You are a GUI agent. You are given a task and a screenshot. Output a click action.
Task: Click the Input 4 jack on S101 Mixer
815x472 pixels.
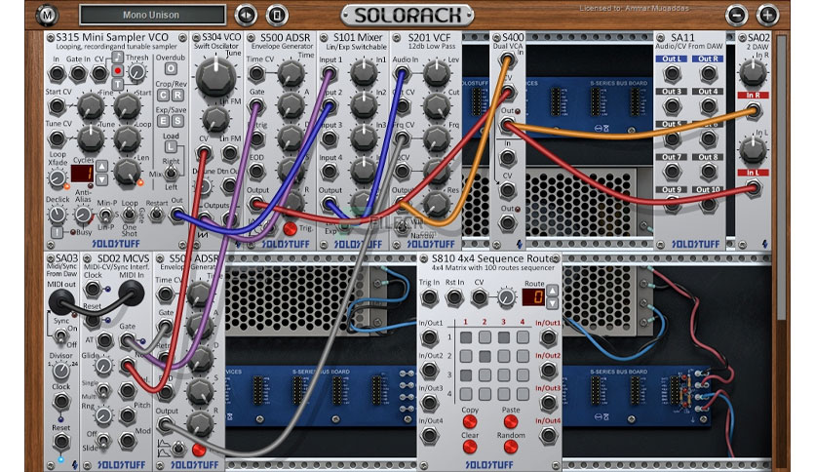point(329,171)
